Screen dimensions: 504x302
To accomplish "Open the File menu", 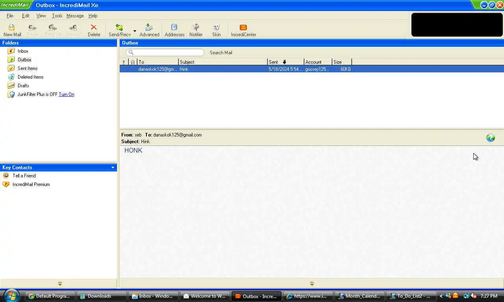I will 10,16.
